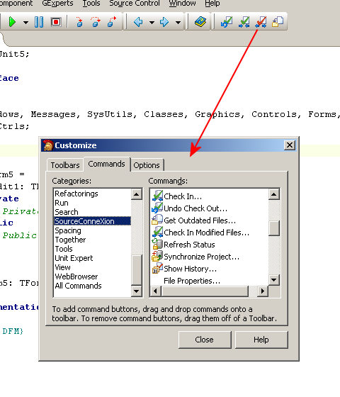
Task: Click the Step Over debug icon
Action: (x=96, y=22)
